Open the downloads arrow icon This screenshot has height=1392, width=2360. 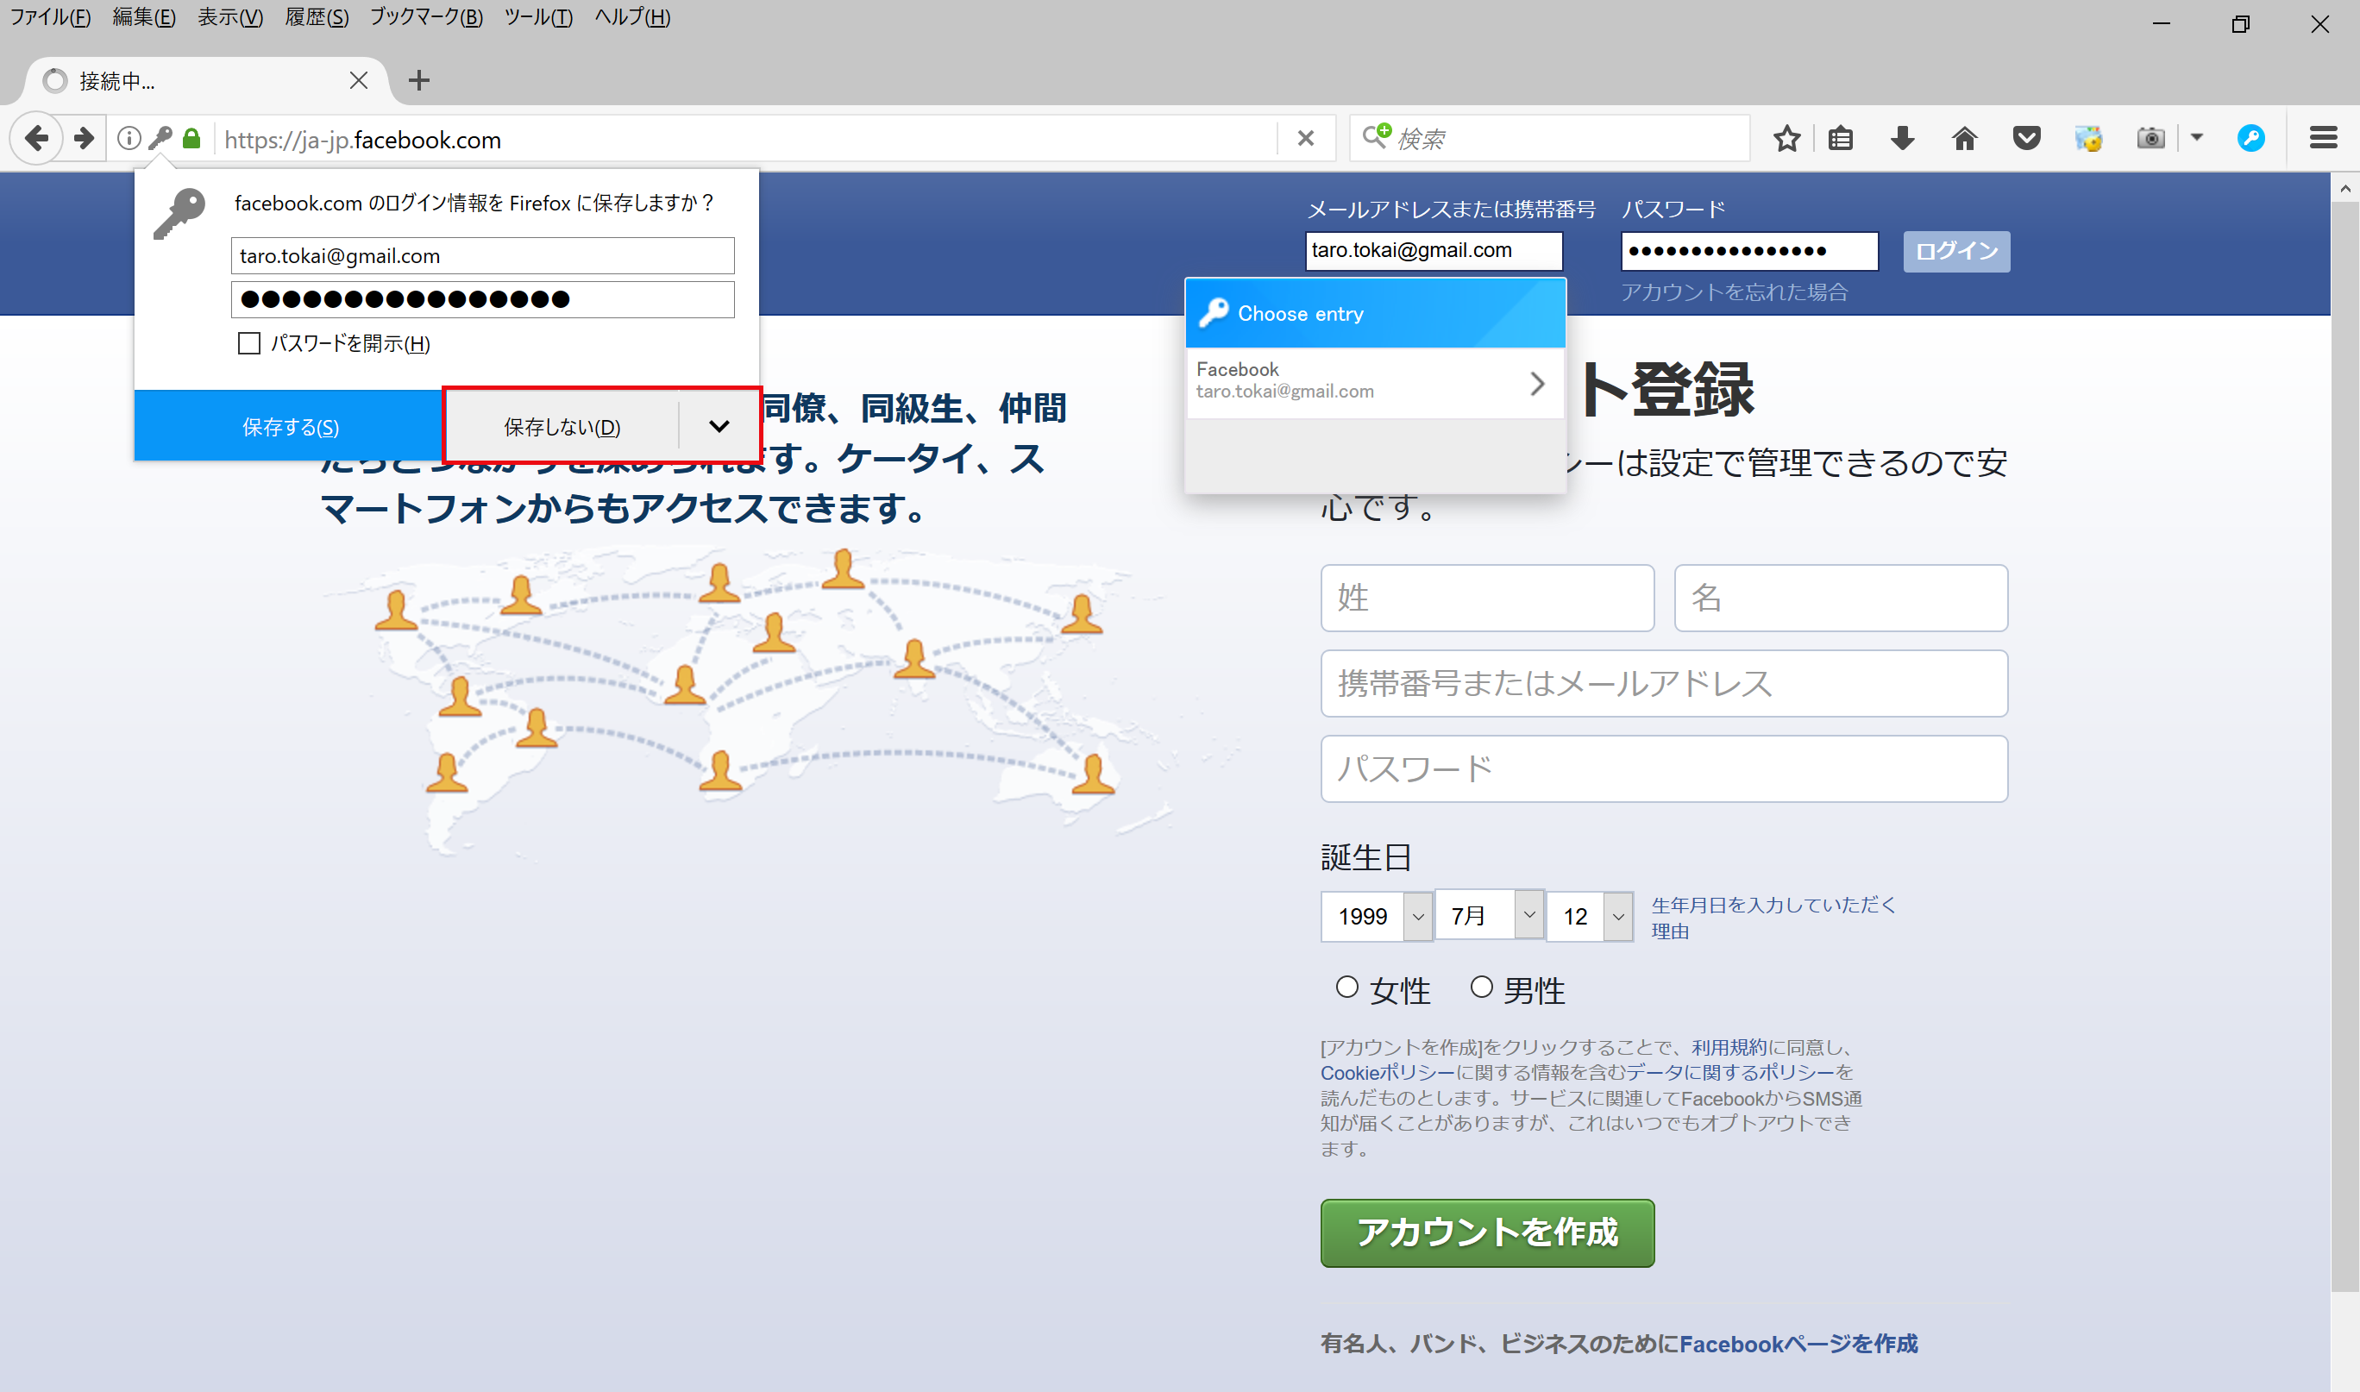1902,139
